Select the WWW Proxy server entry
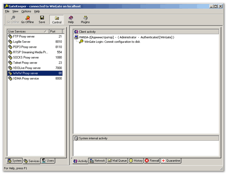This screenshot has width=227, height=174. point(35,73)
